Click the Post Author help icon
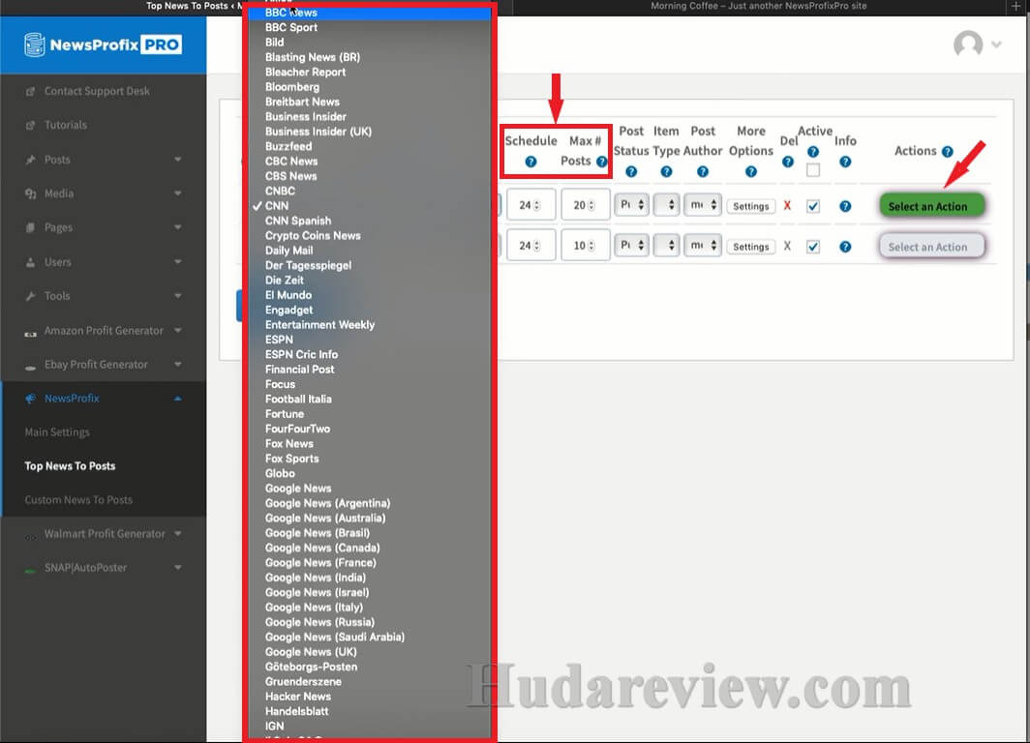1030x743 pixels. [x=703, y=172]
